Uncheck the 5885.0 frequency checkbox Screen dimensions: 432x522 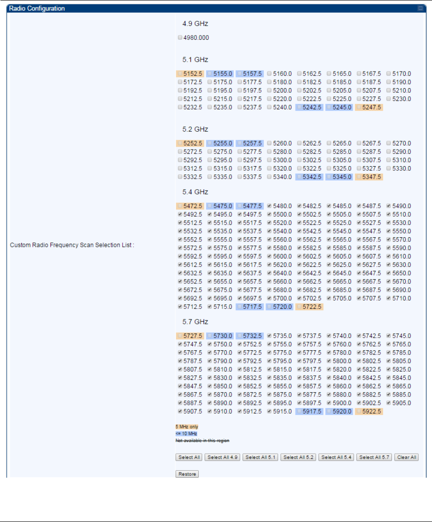pos(389,395)
